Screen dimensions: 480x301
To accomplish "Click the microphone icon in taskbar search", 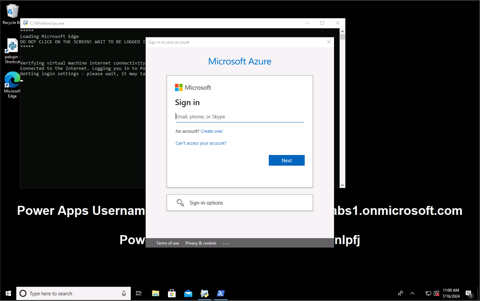I will click(x=124, y=293).
